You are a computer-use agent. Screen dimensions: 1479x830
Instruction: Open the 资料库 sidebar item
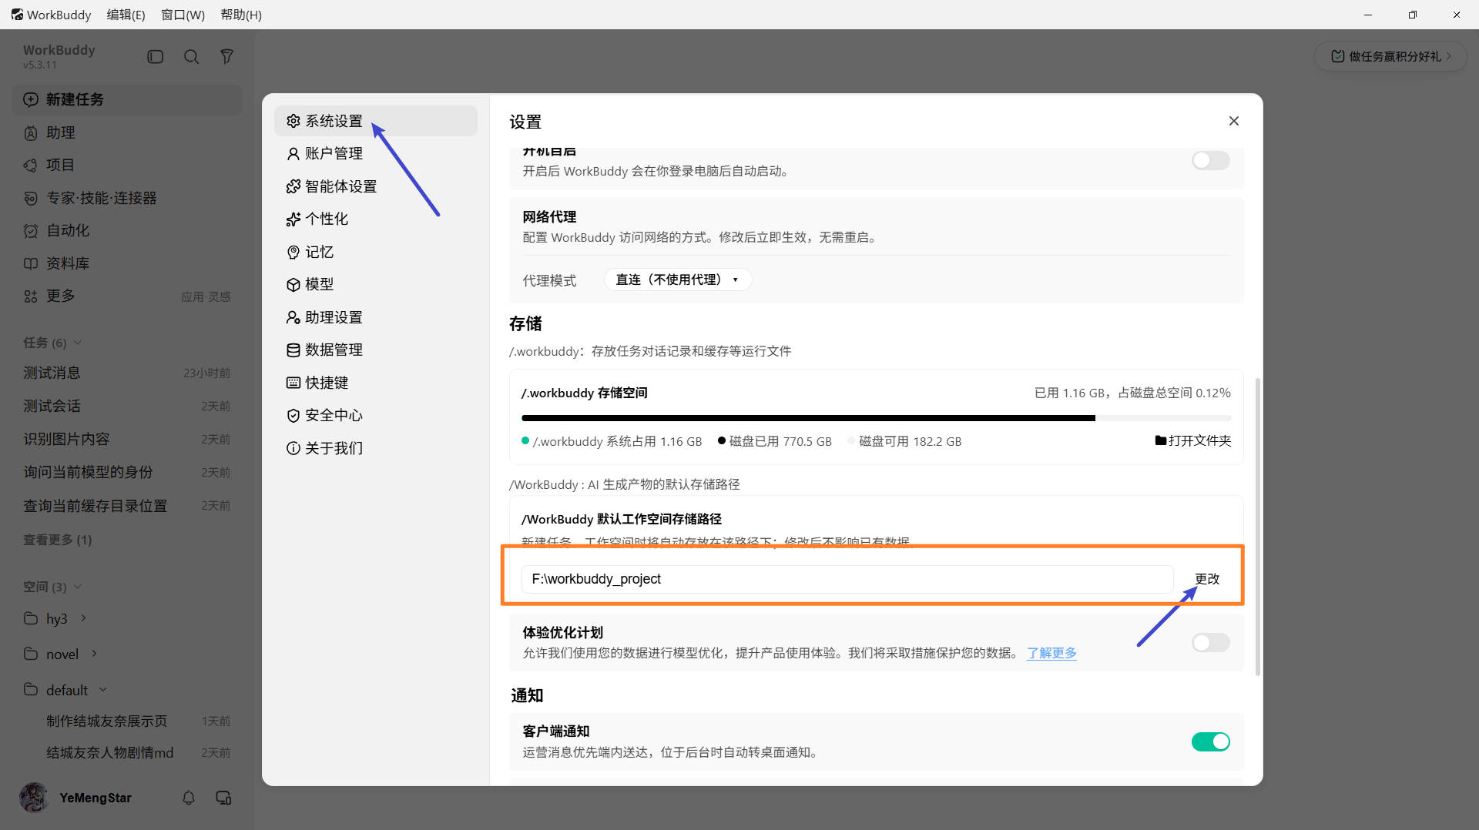(127, 263)
